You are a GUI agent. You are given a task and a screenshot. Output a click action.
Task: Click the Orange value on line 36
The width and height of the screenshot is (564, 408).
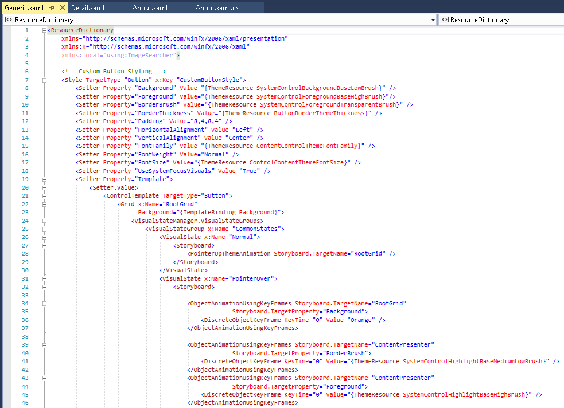(361, 320)
